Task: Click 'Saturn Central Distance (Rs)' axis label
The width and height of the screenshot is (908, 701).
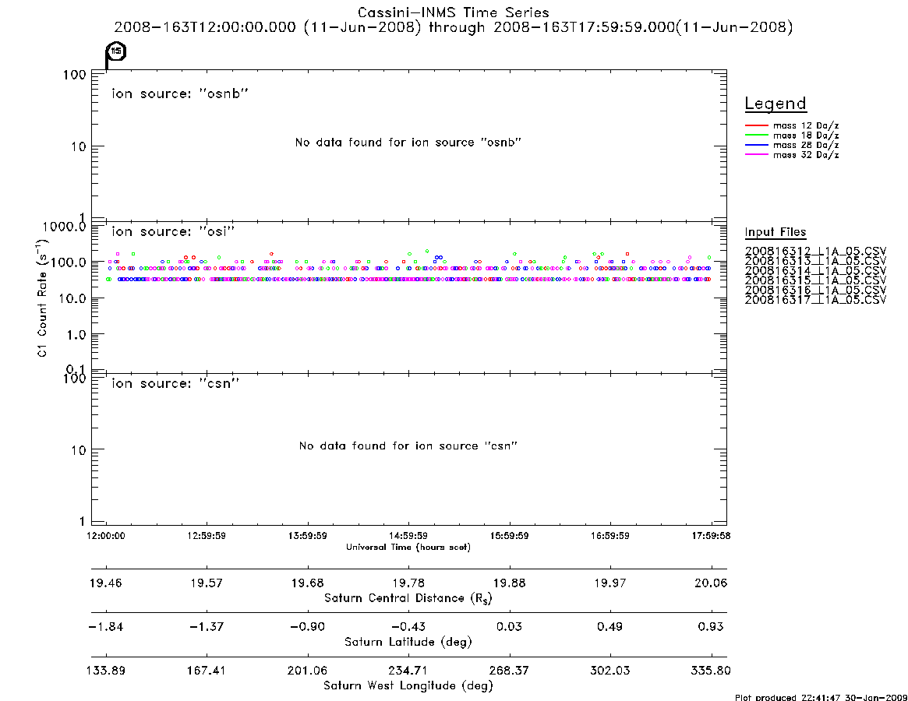Action: [x=408, y=598]
